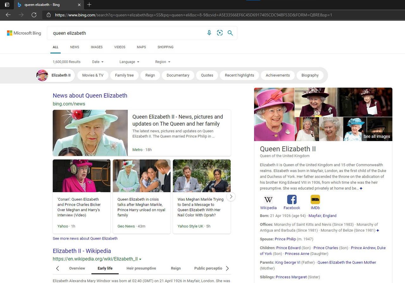405x283 pixels.
Task: Expand the Offices list plus icon
Action: [x=378, y=230]
